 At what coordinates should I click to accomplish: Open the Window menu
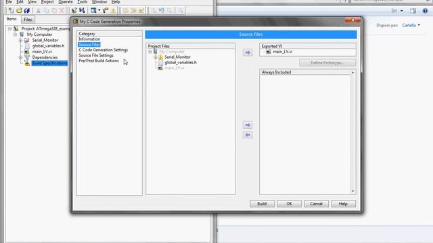(x=99, y=2)
